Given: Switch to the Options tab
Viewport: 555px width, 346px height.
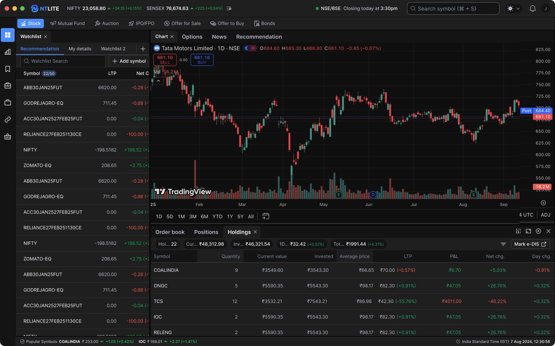Looking at the screenshot, I should pyautogui.click(x=192, y=37).
